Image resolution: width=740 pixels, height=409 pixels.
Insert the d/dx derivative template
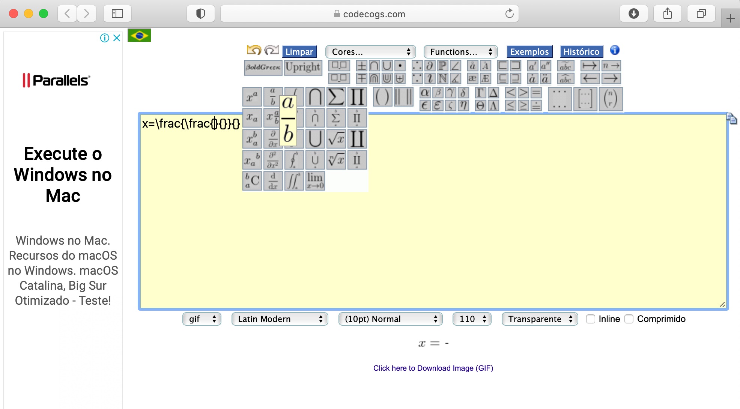point(273,181)
